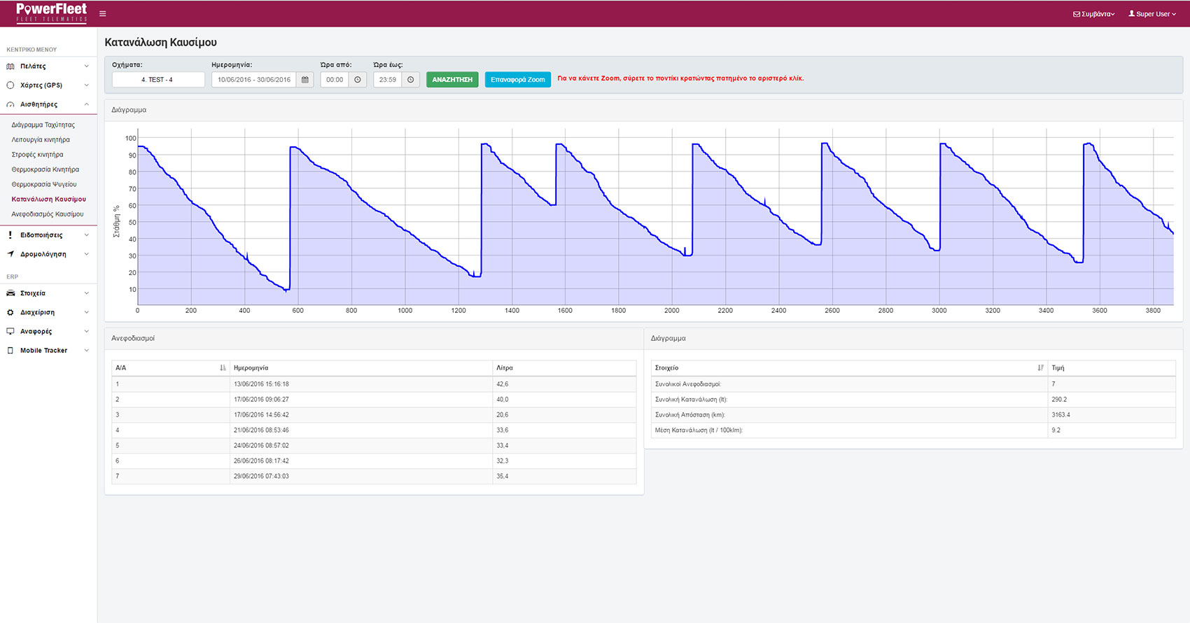Expand Mobile Tracker sidebar menu
Viewport: 1190px width, 623px height.
pos(48,351)
